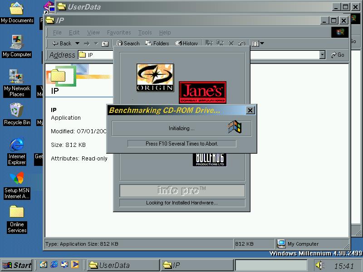Screen dimensions: 363x272
Task: Expand the Address bar dropdown list
Action: (x=322, y=55)
